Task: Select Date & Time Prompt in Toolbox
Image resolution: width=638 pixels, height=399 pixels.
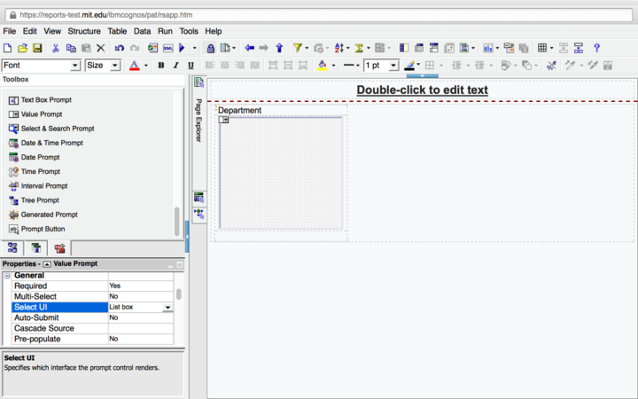Action: pos(51,143)
